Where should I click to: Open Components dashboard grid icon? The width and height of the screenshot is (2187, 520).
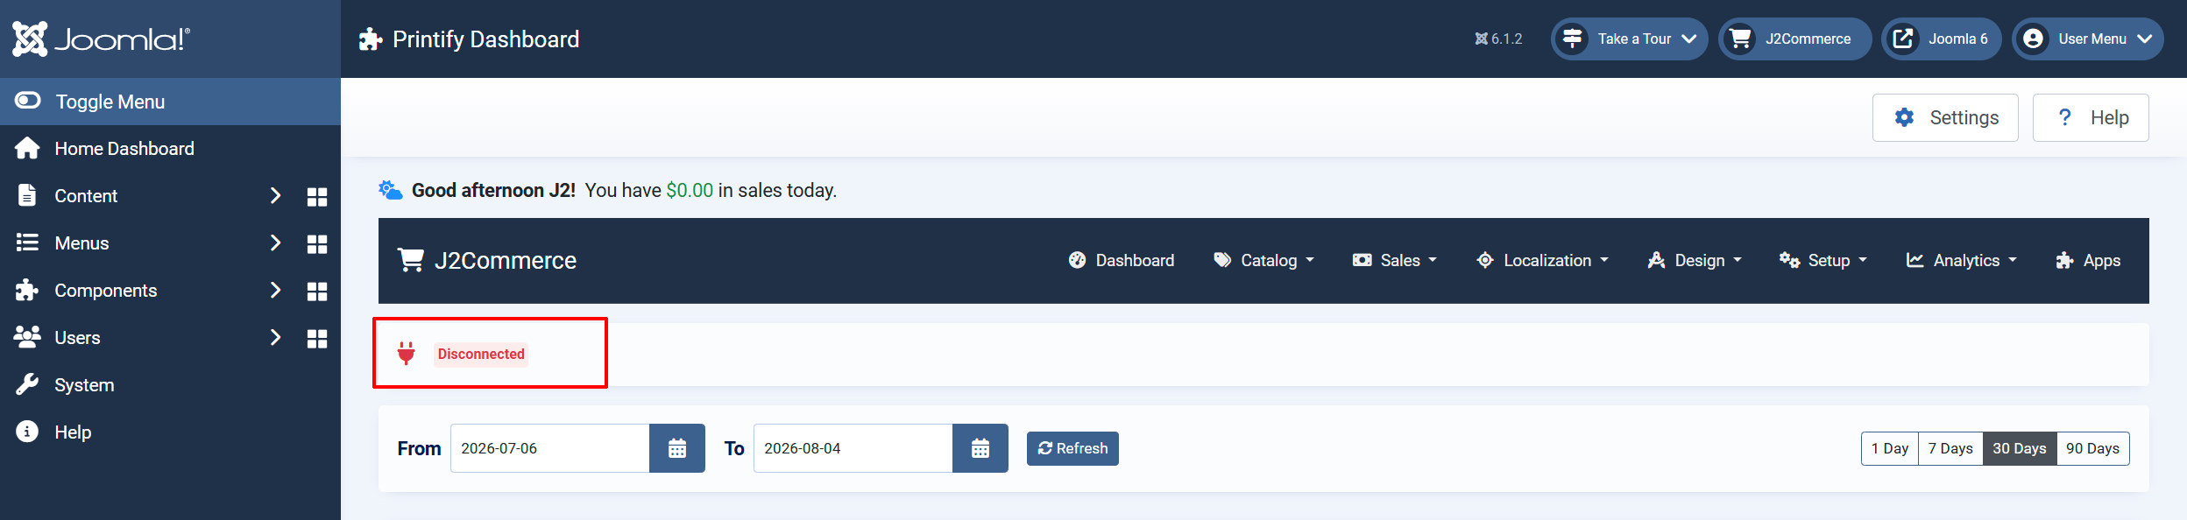pyautogui.click(x=317, y=291)
